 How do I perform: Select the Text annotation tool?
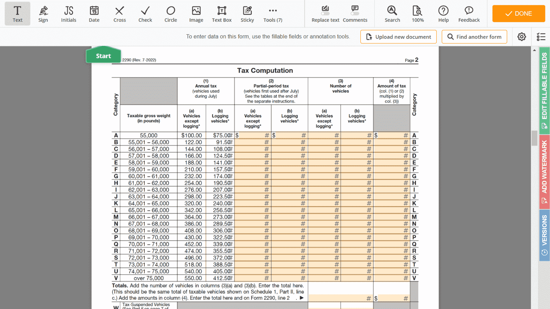[17, 13]
